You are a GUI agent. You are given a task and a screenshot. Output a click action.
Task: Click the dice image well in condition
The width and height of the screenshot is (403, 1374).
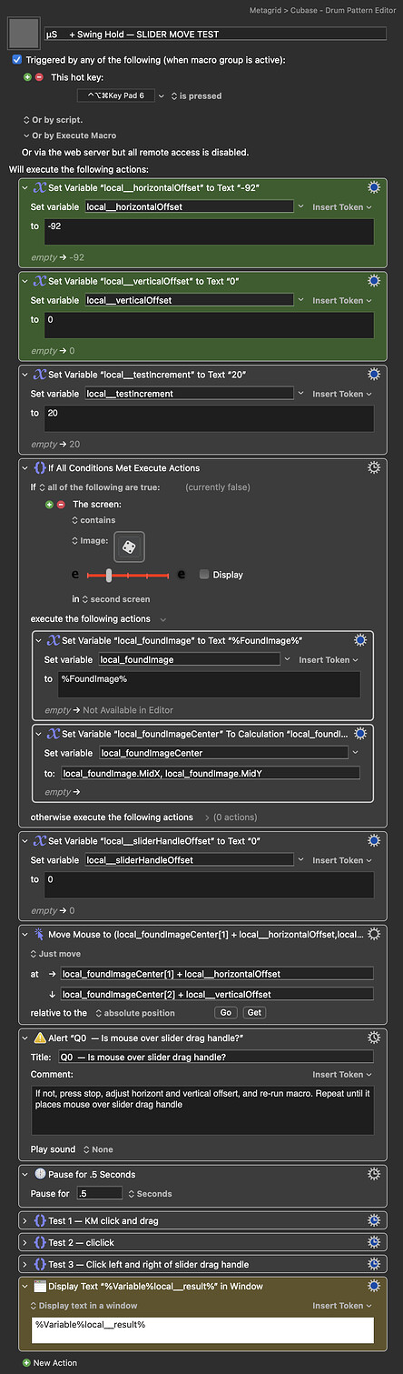[x=130, y=547]
